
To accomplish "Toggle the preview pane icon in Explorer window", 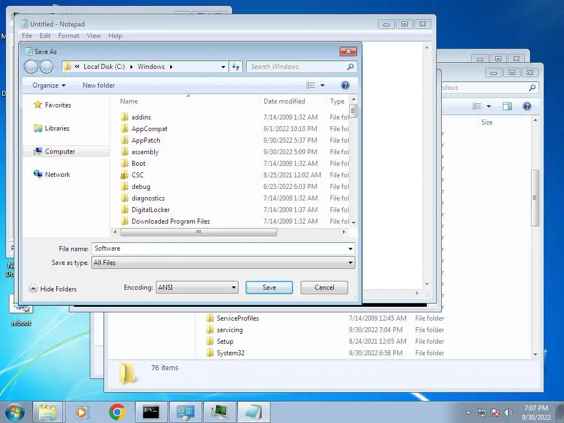I will point(507,106).
